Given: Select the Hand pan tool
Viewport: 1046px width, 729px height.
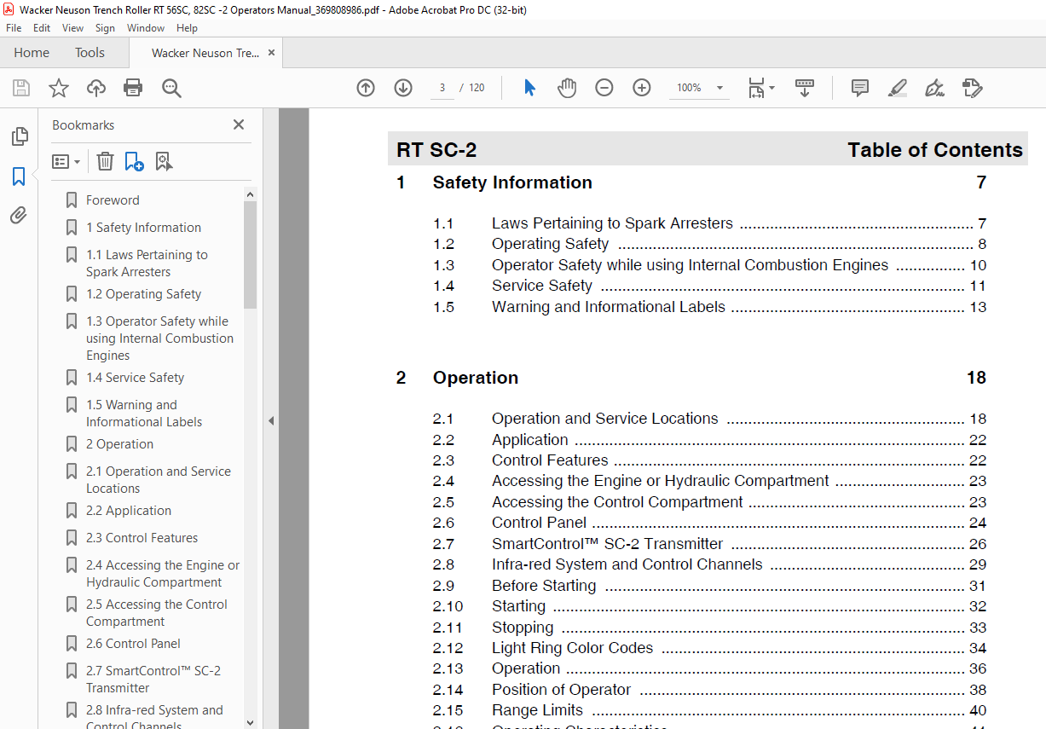Looking at the screenshot, I should [x=567, y=88].
